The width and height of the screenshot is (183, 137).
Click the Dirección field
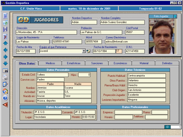pos(46,32)
